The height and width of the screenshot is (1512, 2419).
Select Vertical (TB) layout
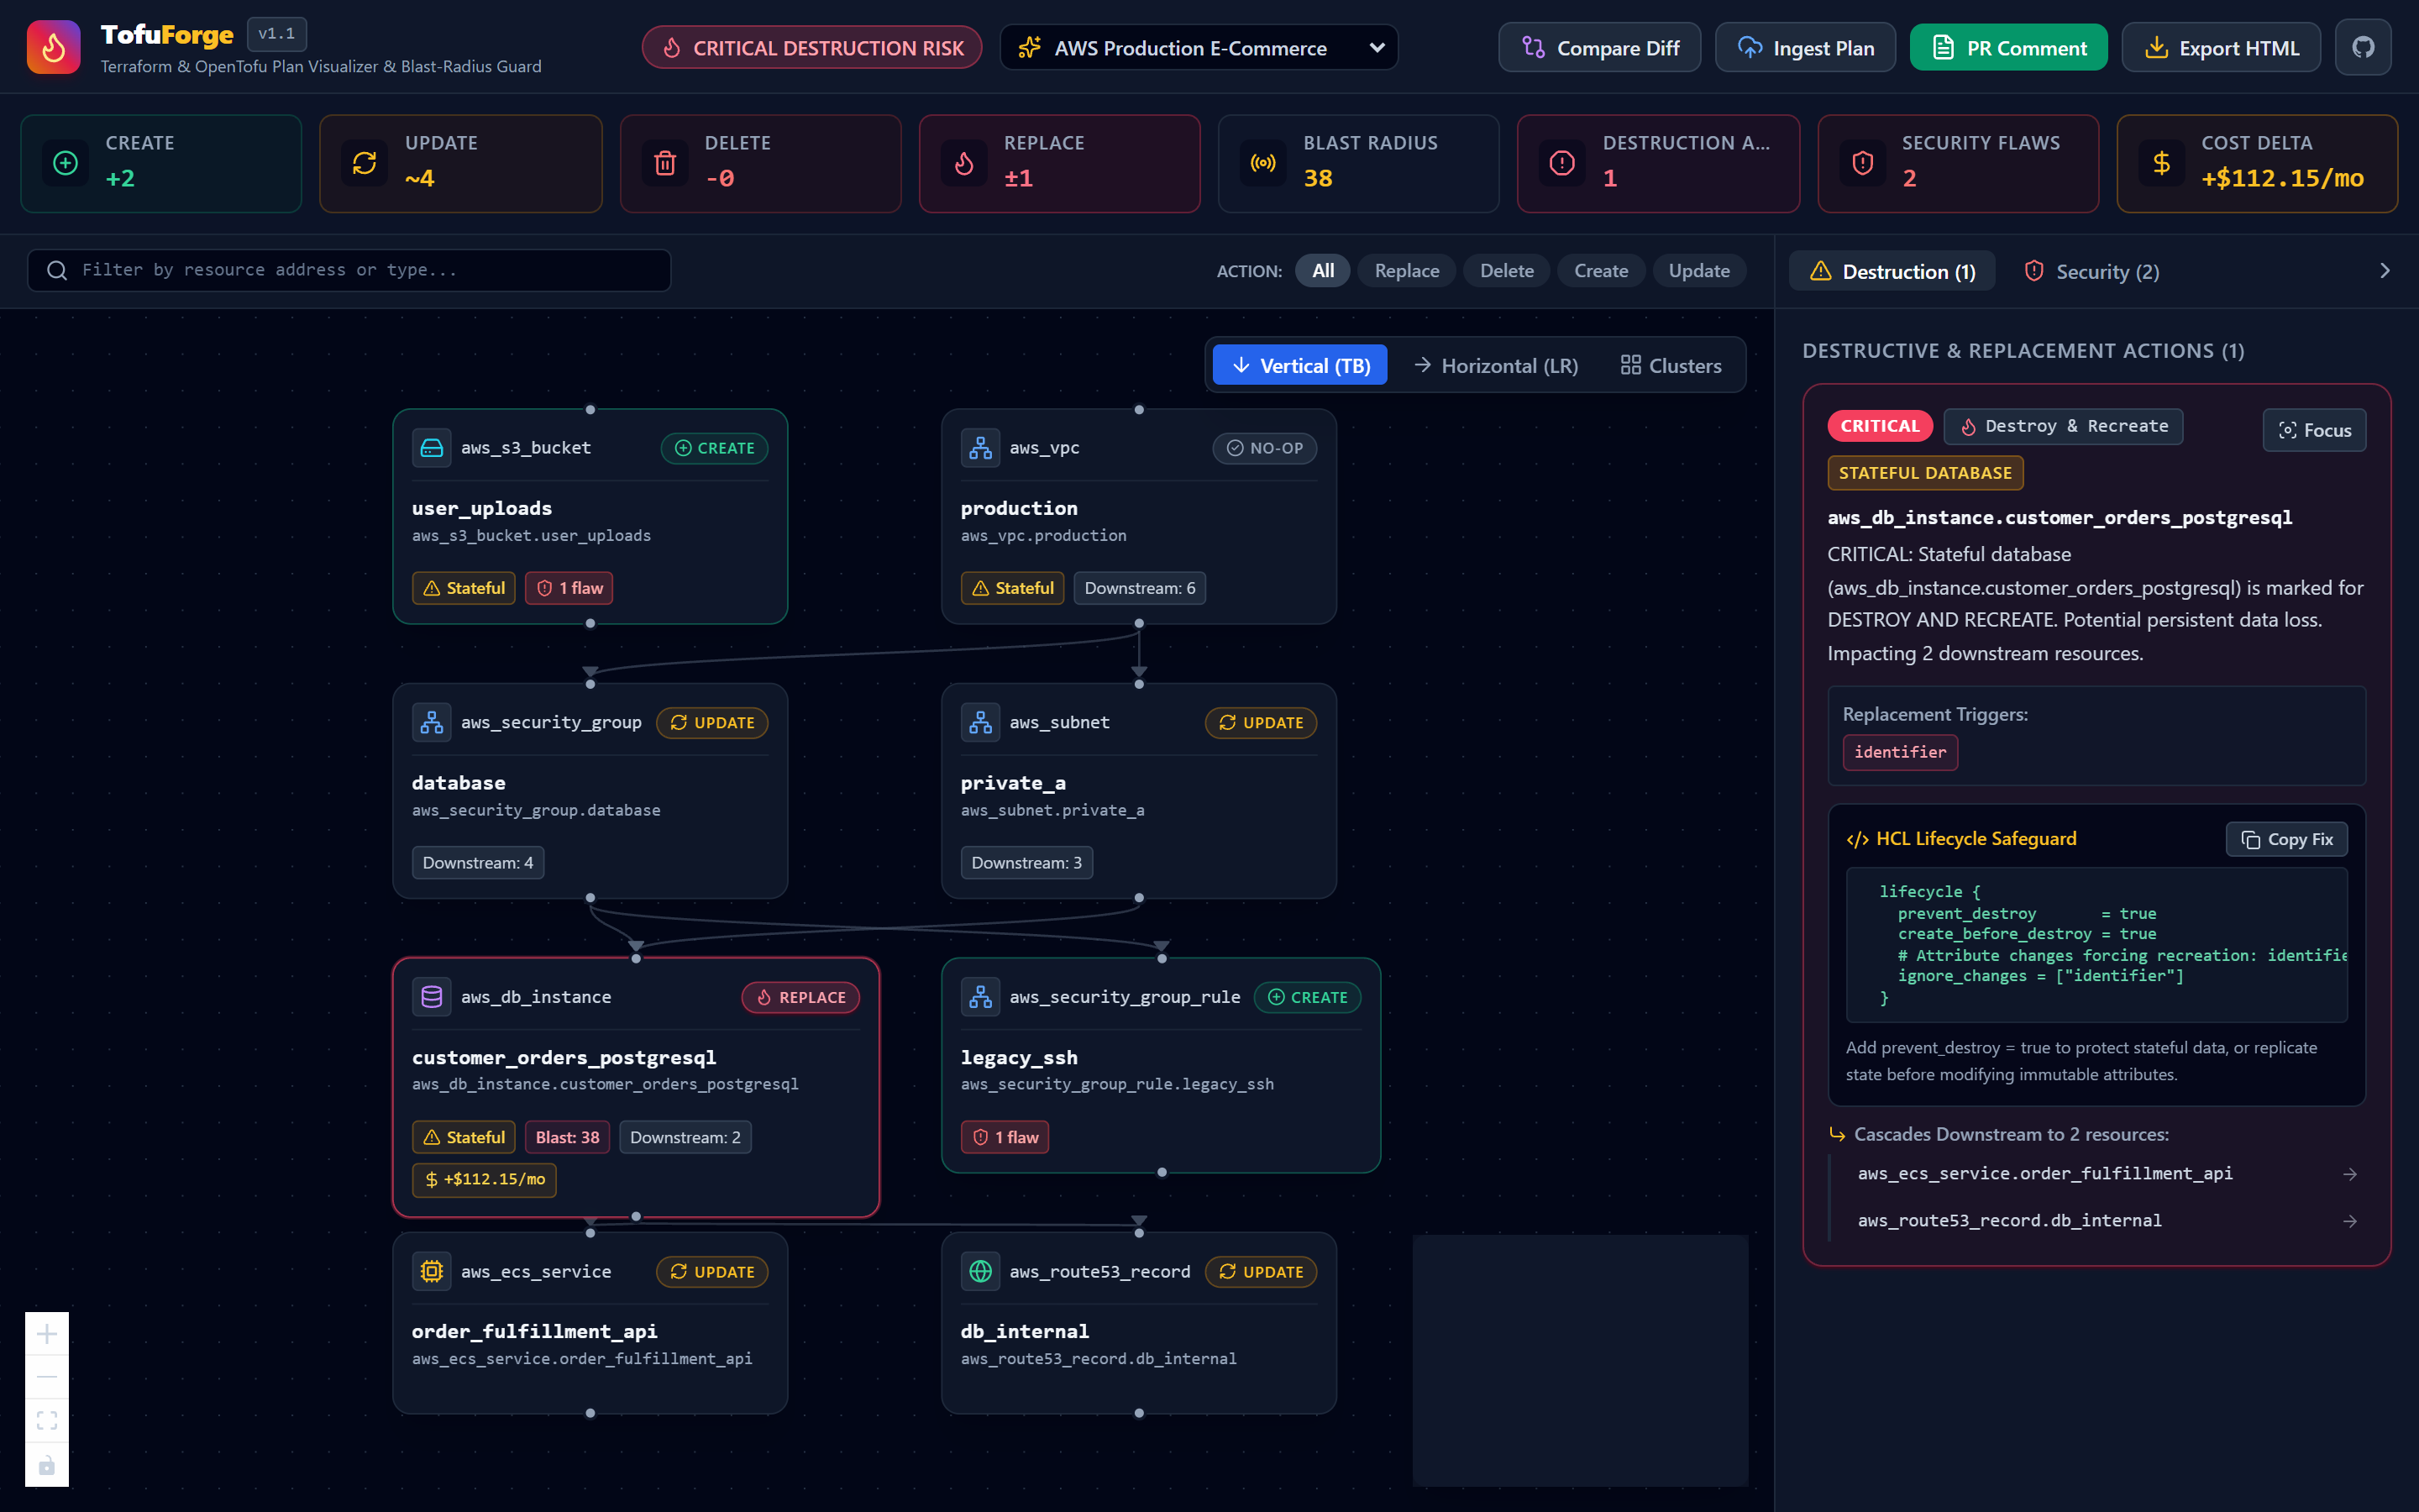[x=1299, y=365]
